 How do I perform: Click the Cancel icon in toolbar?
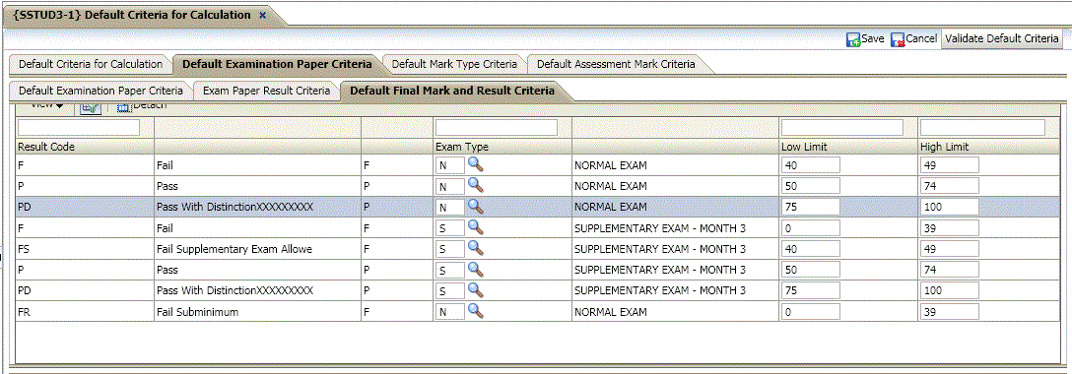click(x=898, y=39)
